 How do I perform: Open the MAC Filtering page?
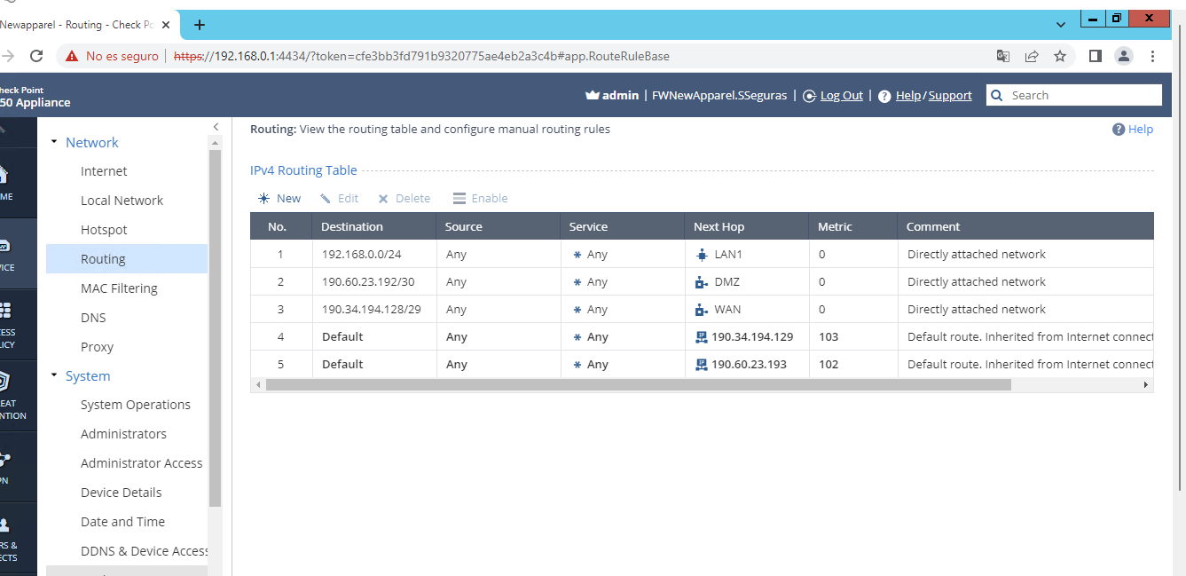tap(119, 288)
